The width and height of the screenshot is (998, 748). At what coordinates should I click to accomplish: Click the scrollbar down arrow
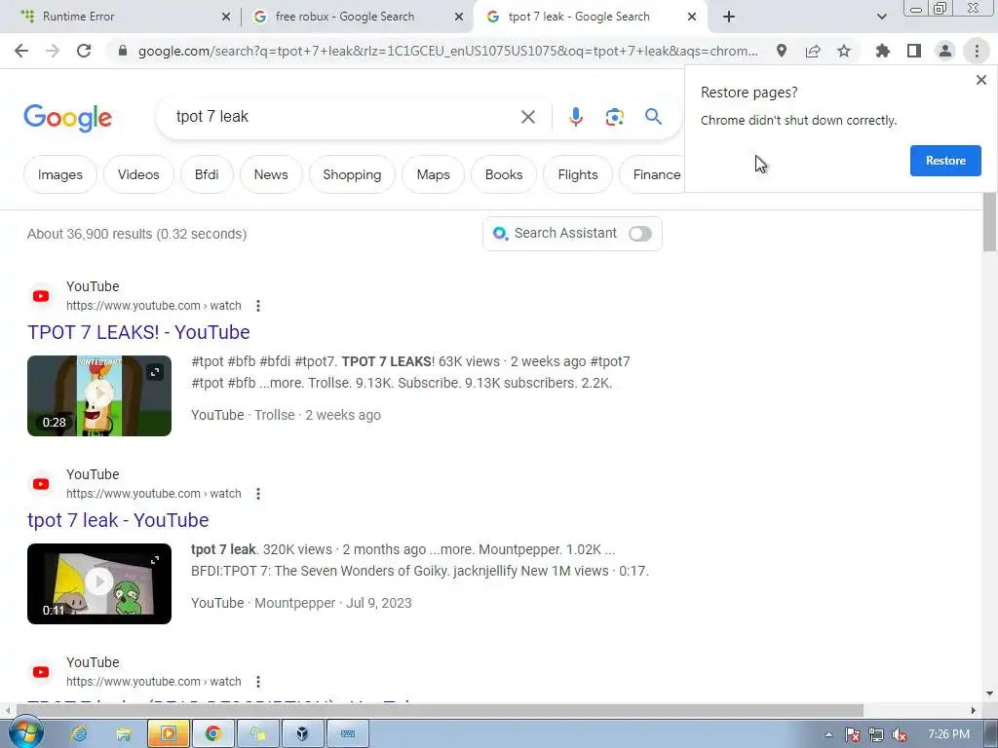coord(989,693)
